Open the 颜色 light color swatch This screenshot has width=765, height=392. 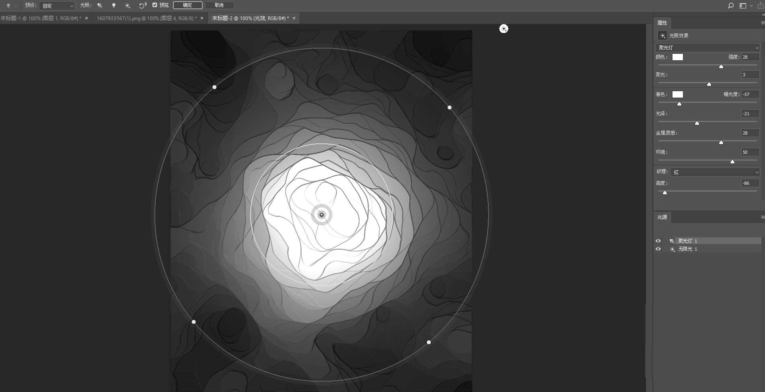coord(678,57)
